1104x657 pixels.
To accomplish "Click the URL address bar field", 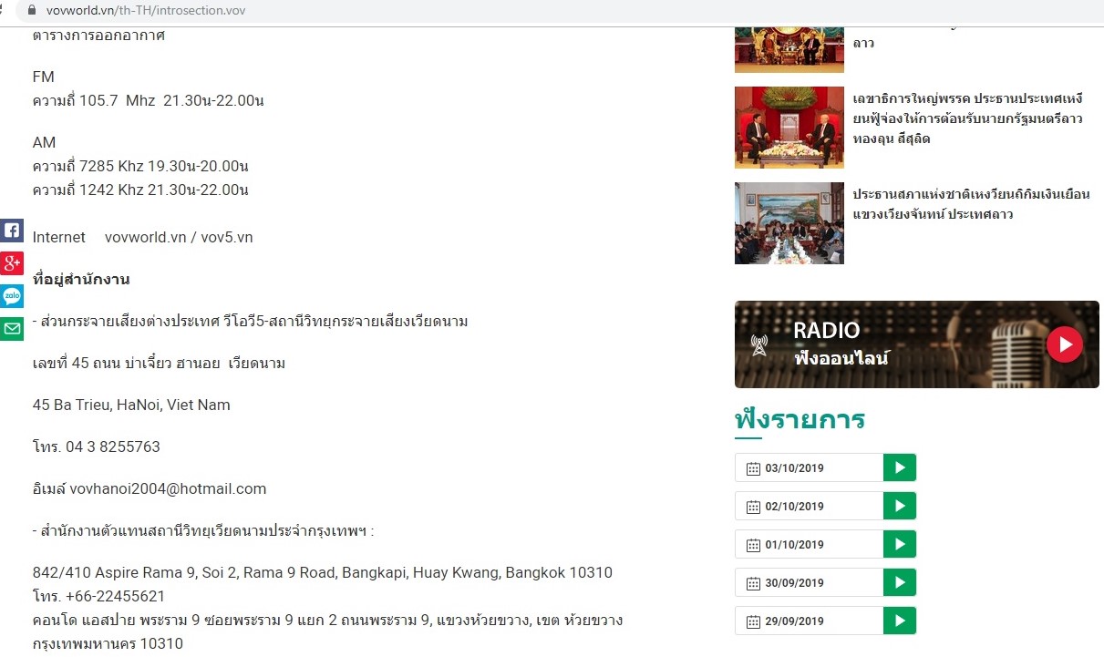I will click(365, 11).
